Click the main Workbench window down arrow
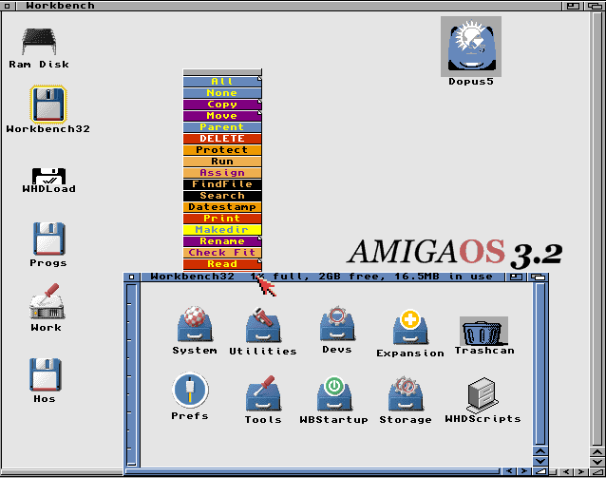Viewport: 606px width, 478px height. click(x=597, y=462)
